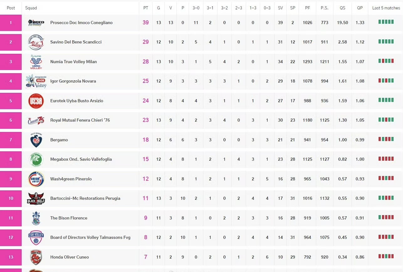Viewport: 403px width, 272px height.
Task: Click the Imoco Volley Conegliano team logo
Action: [x=36, y=23]
